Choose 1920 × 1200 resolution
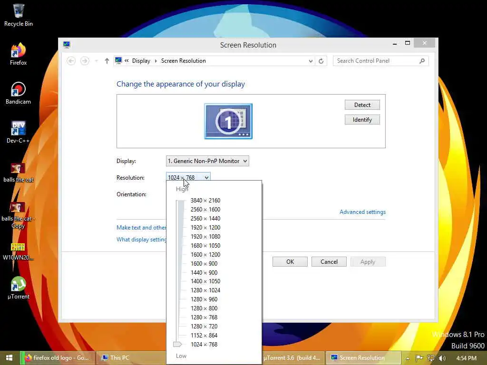The height and width of the screenshot is (365, 487). pos(205,228)
